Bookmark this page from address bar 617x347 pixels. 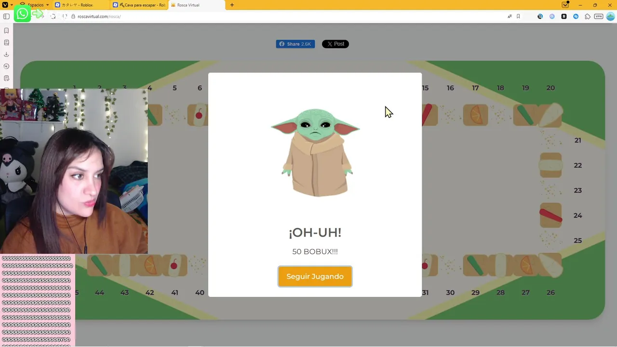point(518,16)
